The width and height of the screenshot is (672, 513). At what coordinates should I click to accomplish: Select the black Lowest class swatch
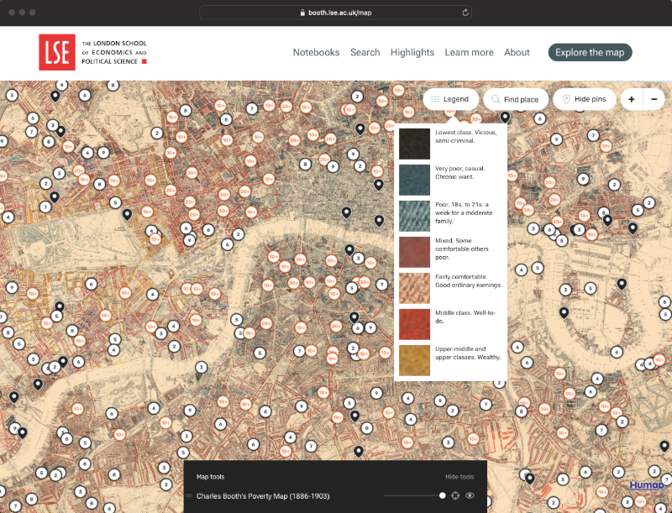414,144
